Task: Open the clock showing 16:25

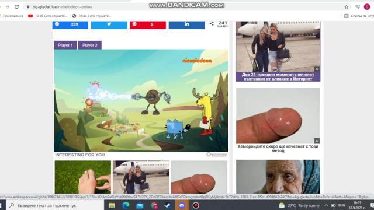Action: click(x=357, y=205)
